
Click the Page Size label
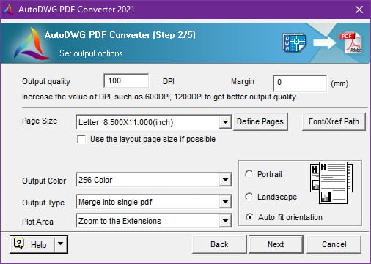(x=40, y=121)
